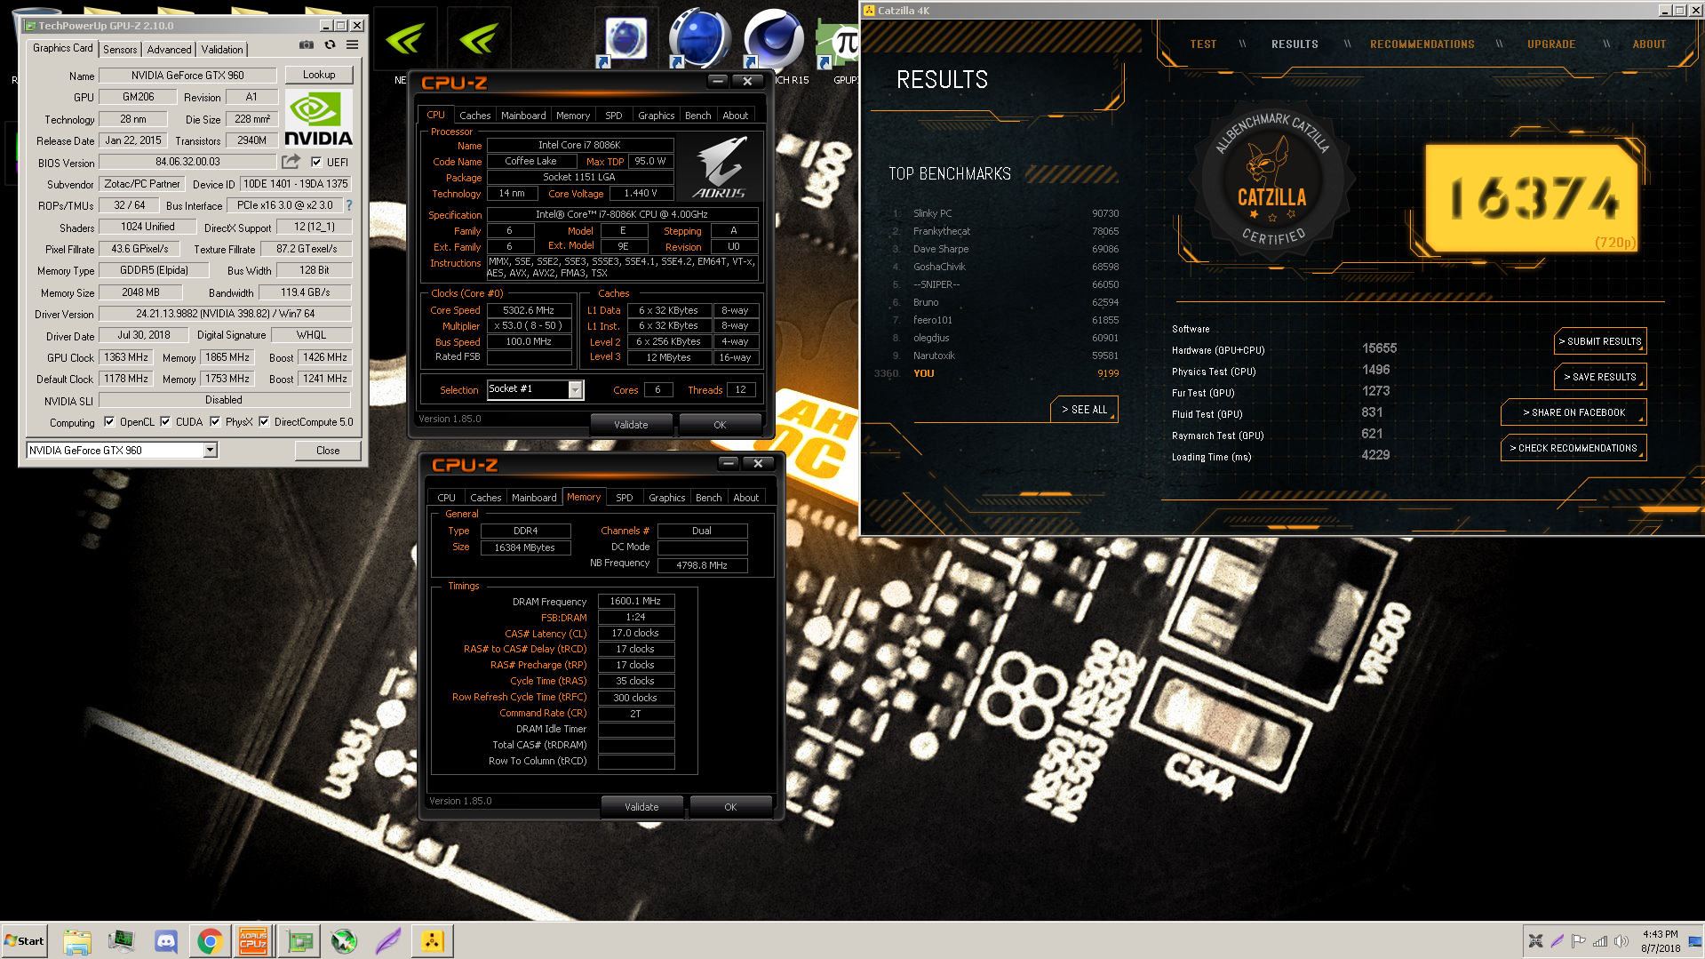
Task: Click SEE ALL under top benchmarks
Action: 1084,410
